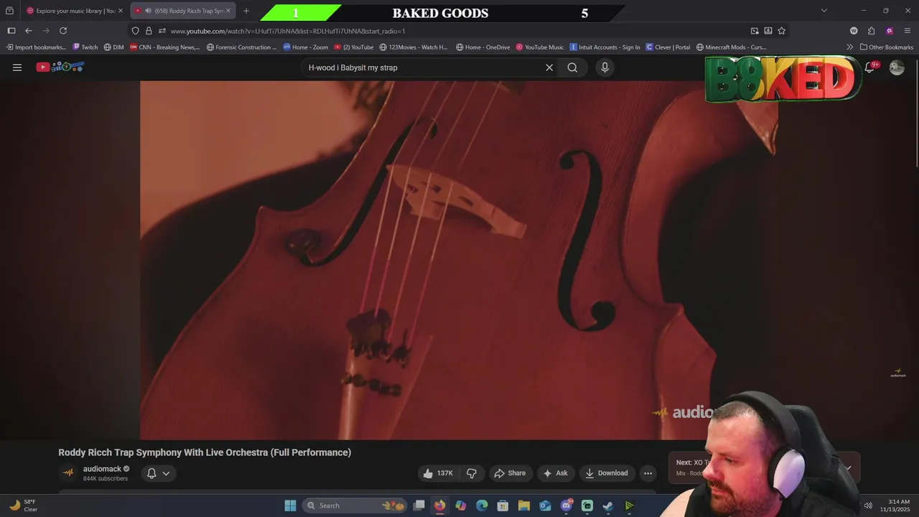Screen dimensions: 919x517
Task: Open the audiomack channel name link
Action: click(x=102, y=469)
